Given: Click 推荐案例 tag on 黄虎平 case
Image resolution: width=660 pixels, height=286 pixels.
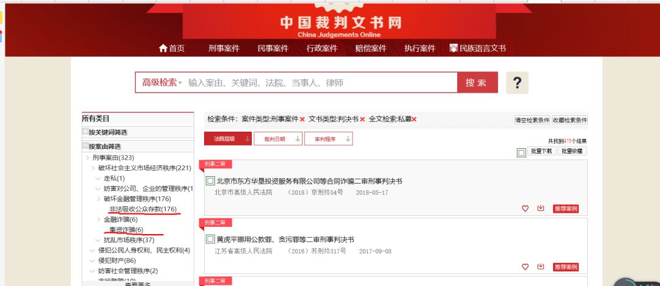Looking at the screenshot, I should coord(566,267).
